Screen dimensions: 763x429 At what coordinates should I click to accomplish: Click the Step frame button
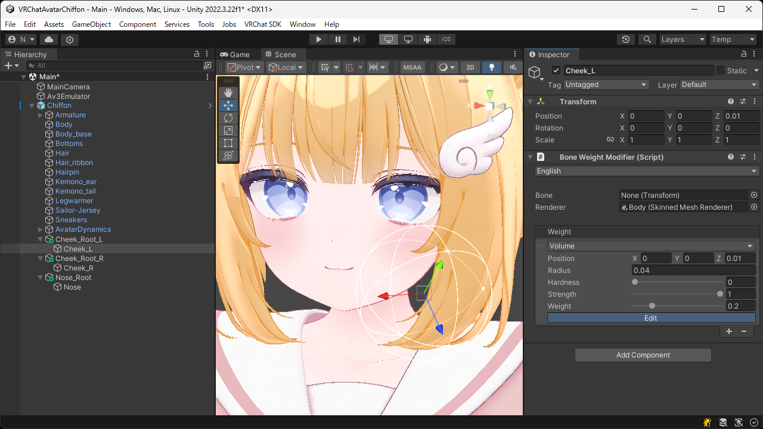pyautogui.click(x=356, y=39)
